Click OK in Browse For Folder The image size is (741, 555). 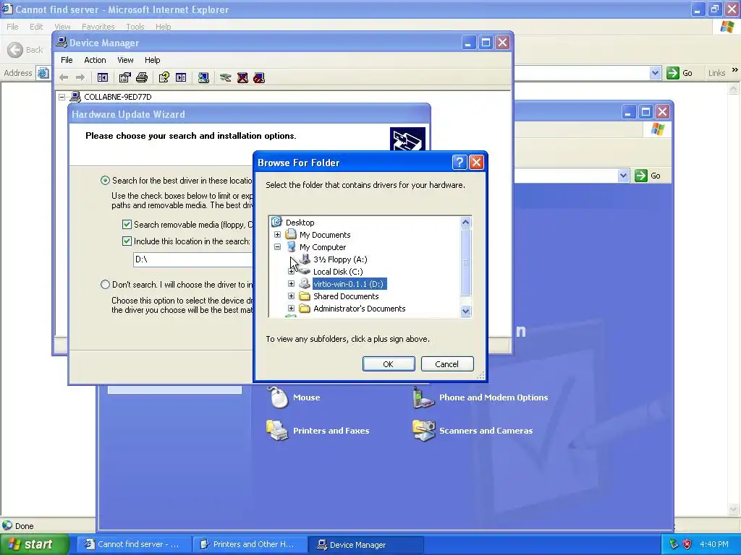click(x=389, y=364)
